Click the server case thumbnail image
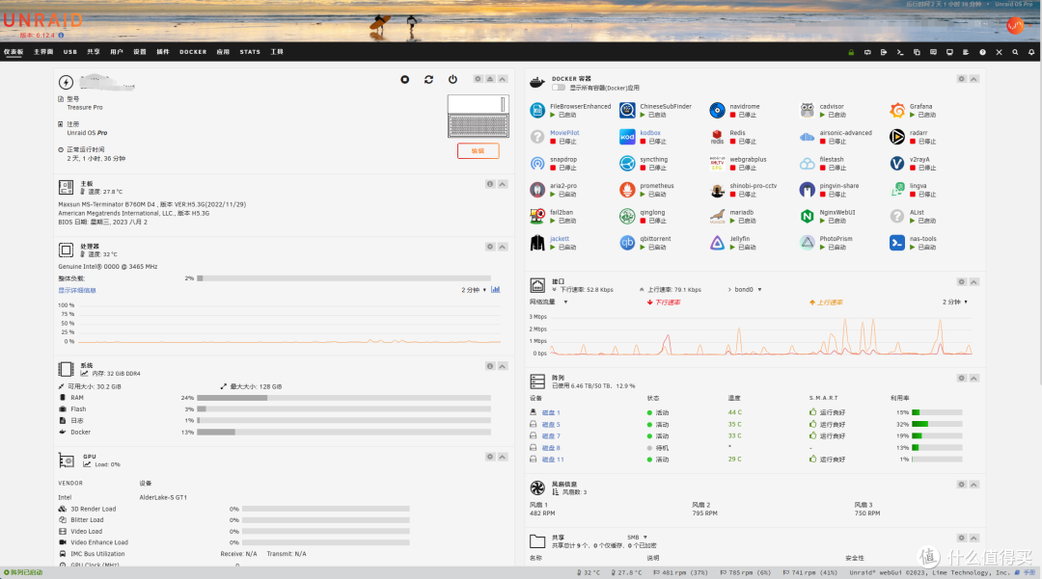 point(478,116)
